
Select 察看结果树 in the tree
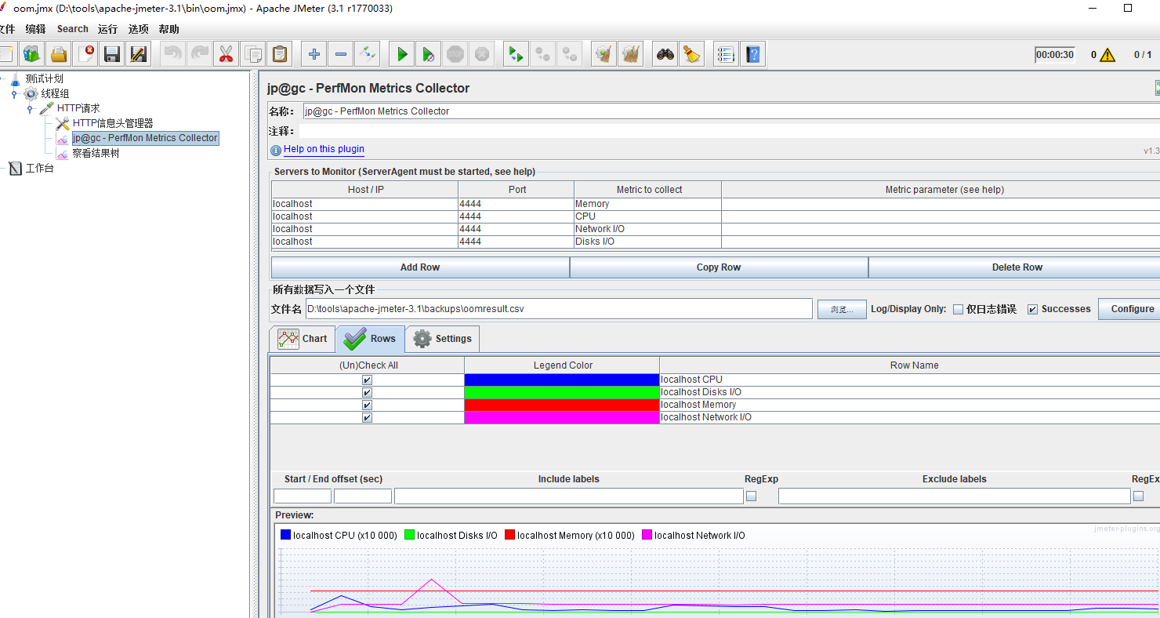click(x=96, y=154)
